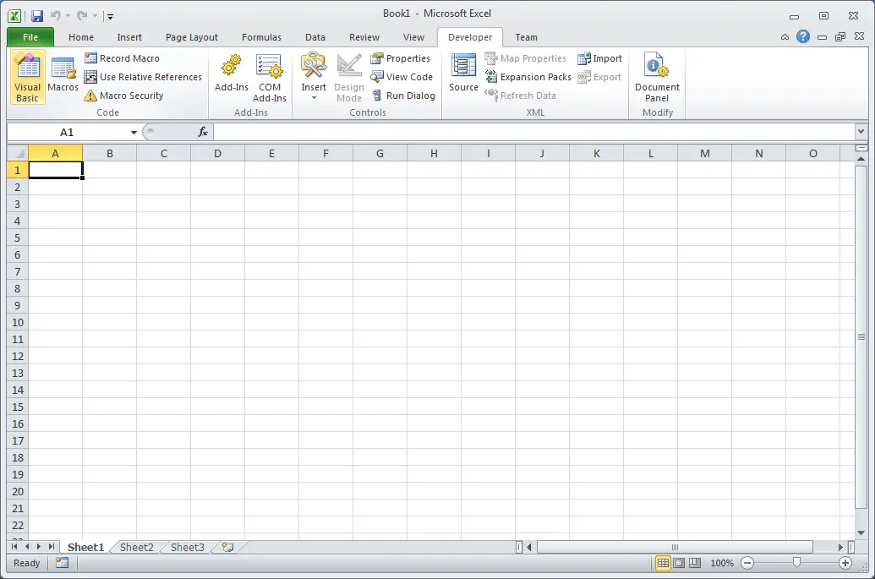Click the Undo button
Image resolution: width=875 pixels, height=579 pixels.
click(x=55, y=15)
